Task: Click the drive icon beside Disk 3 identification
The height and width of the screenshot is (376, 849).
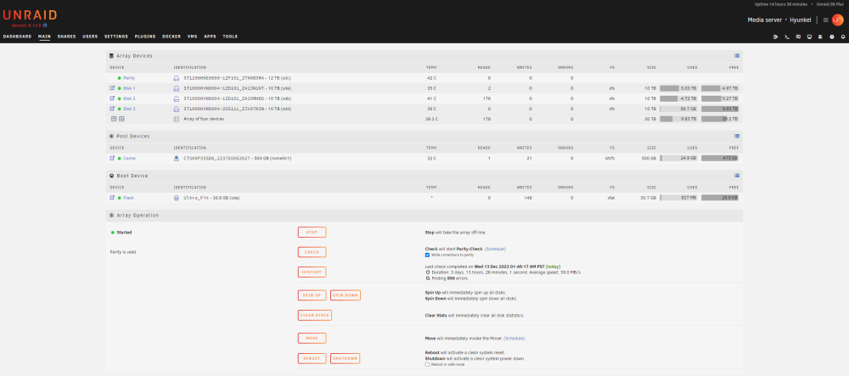Action: point(177,109)
